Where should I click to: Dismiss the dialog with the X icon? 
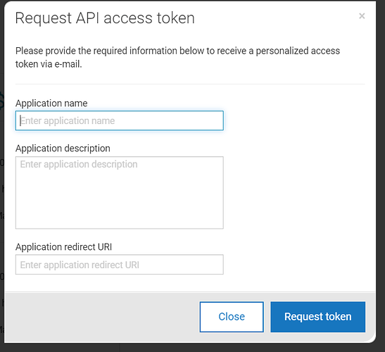point(362,16)
